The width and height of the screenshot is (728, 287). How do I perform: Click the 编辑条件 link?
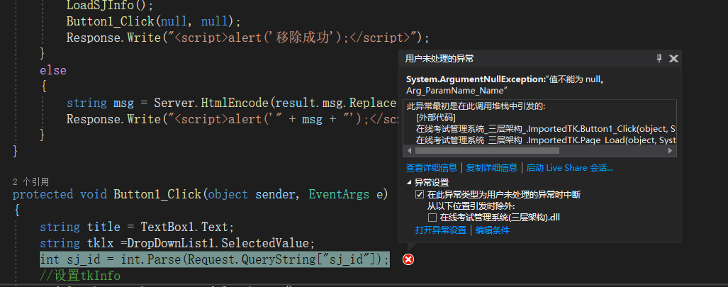click(x=492, y=230)
